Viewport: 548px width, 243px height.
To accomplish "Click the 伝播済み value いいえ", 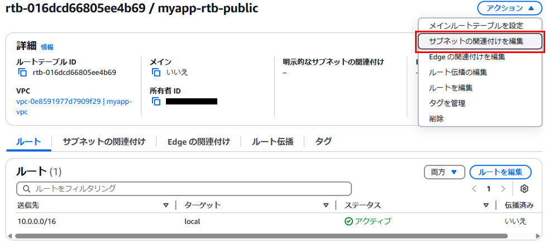I will [x=516, y=221].
